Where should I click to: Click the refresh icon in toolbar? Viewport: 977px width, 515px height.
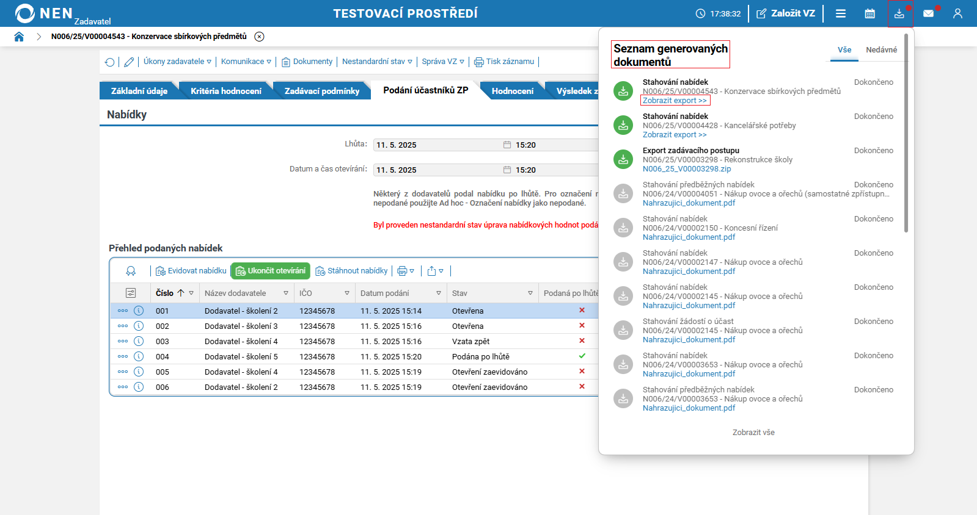tap(110, 62)
